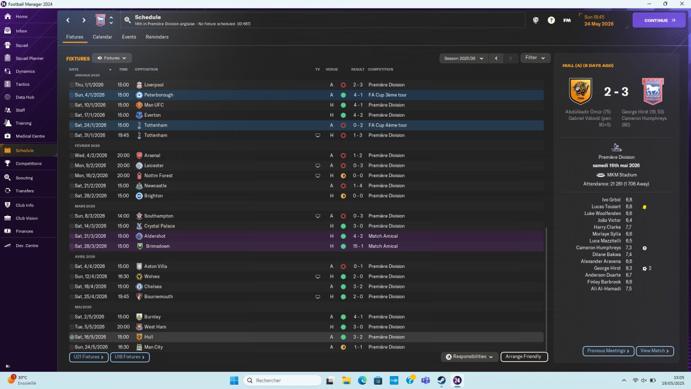691x389 pixels.
Task: Expand the Fixtures view dropdown
Action: (x=112, y=58)
